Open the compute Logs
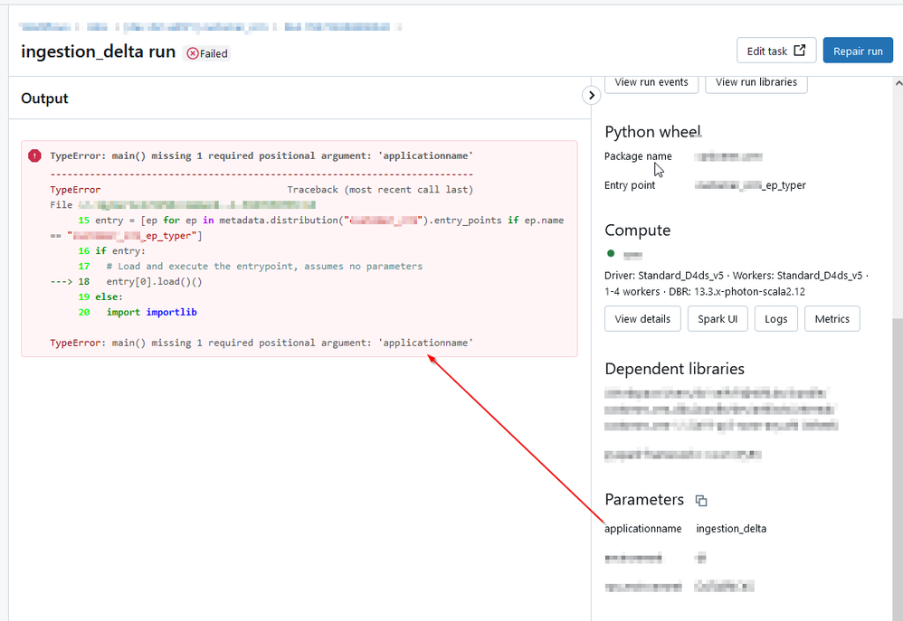The width and height of the screenshot is (903, 621). coord(775,318)
